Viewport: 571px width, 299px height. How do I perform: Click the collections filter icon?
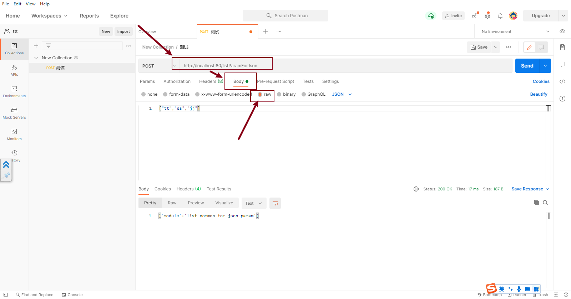(49, 46)
